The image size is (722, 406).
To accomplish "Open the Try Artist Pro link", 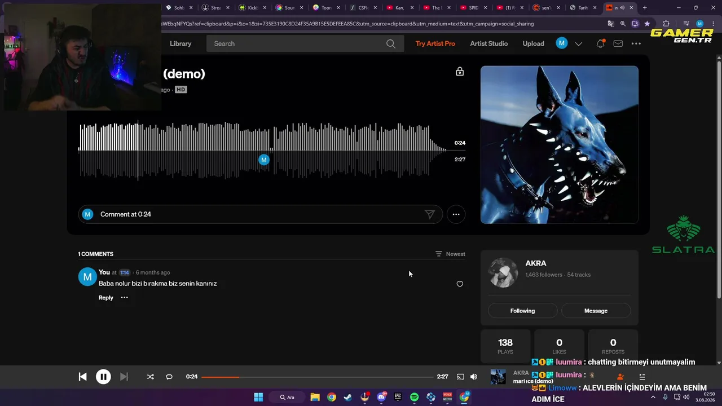I will (x=435, y=43).
